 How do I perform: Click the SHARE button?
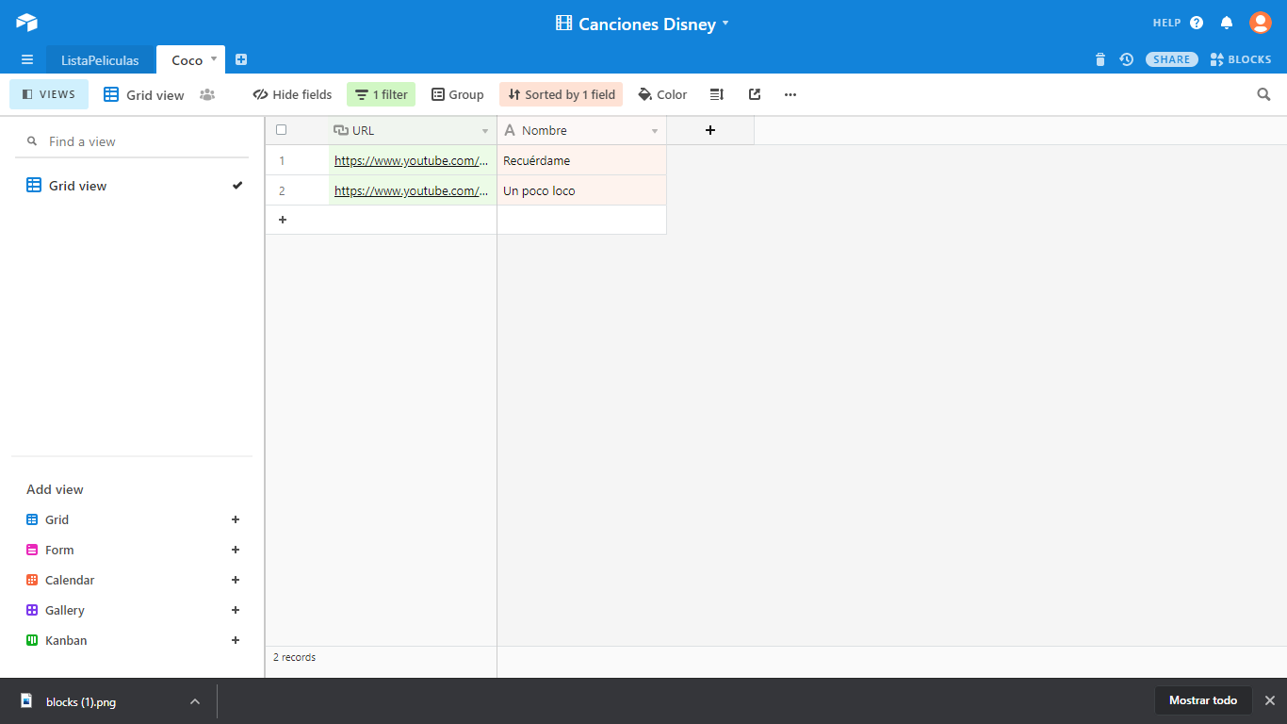point(1171,59)
